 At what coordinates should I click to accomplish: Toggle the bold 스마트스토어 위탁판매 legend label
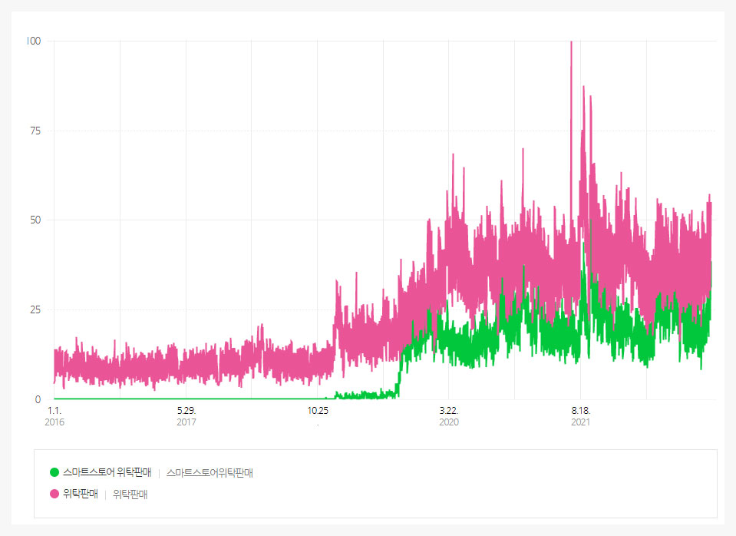coord(107,472)
